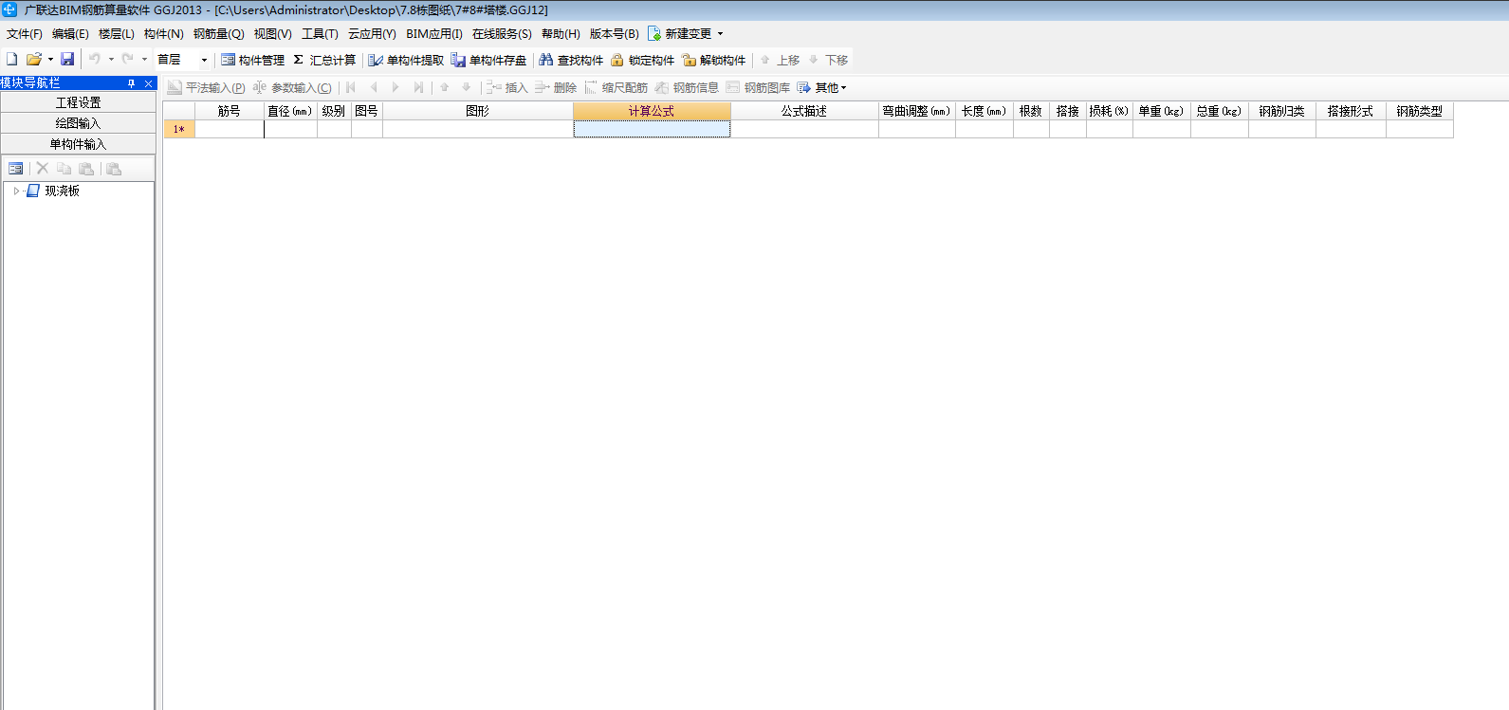Open 构件管理 from the toolbar
Screen dimensions: 1509x710
point(252,60)
